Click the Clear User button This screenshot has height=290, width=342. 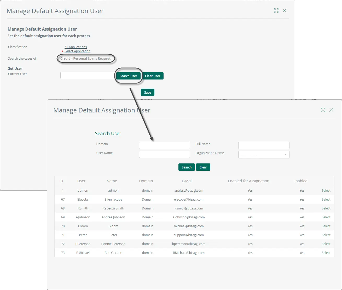pos(153,76)
